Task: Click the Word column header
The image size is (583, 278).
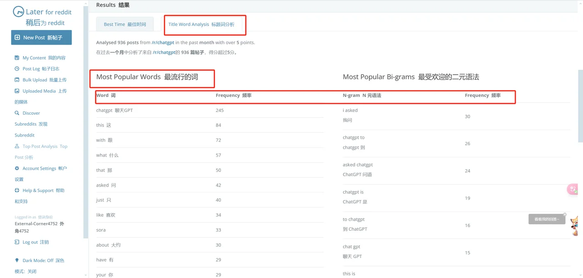Action: pyautogui.click(x=106, y=96)
